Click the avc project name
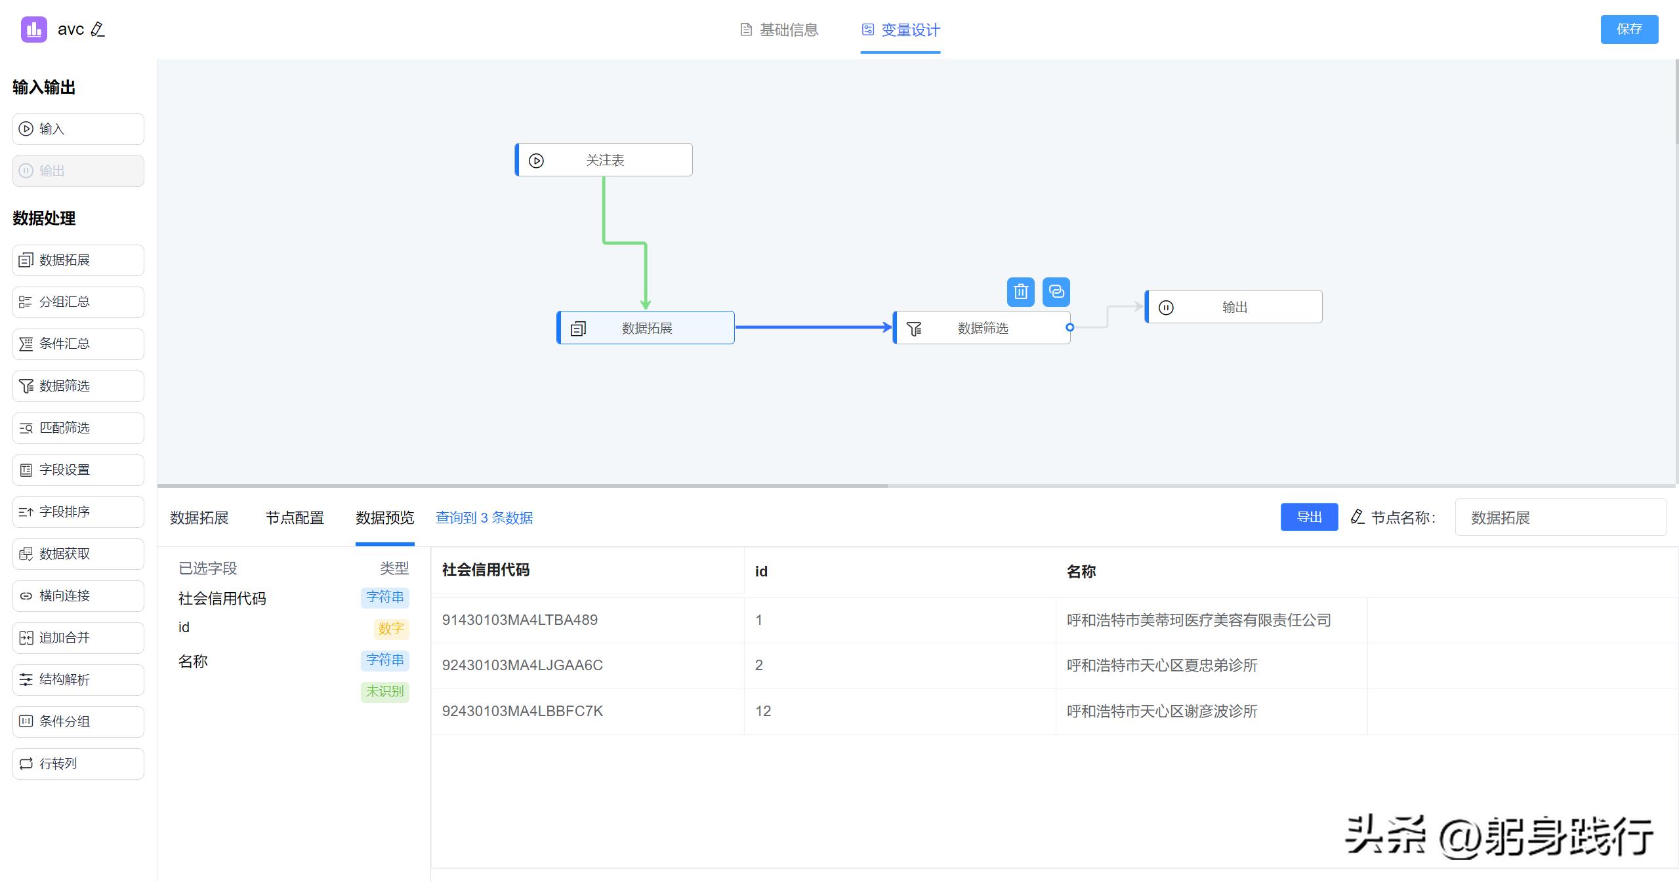 coord(71,30)
